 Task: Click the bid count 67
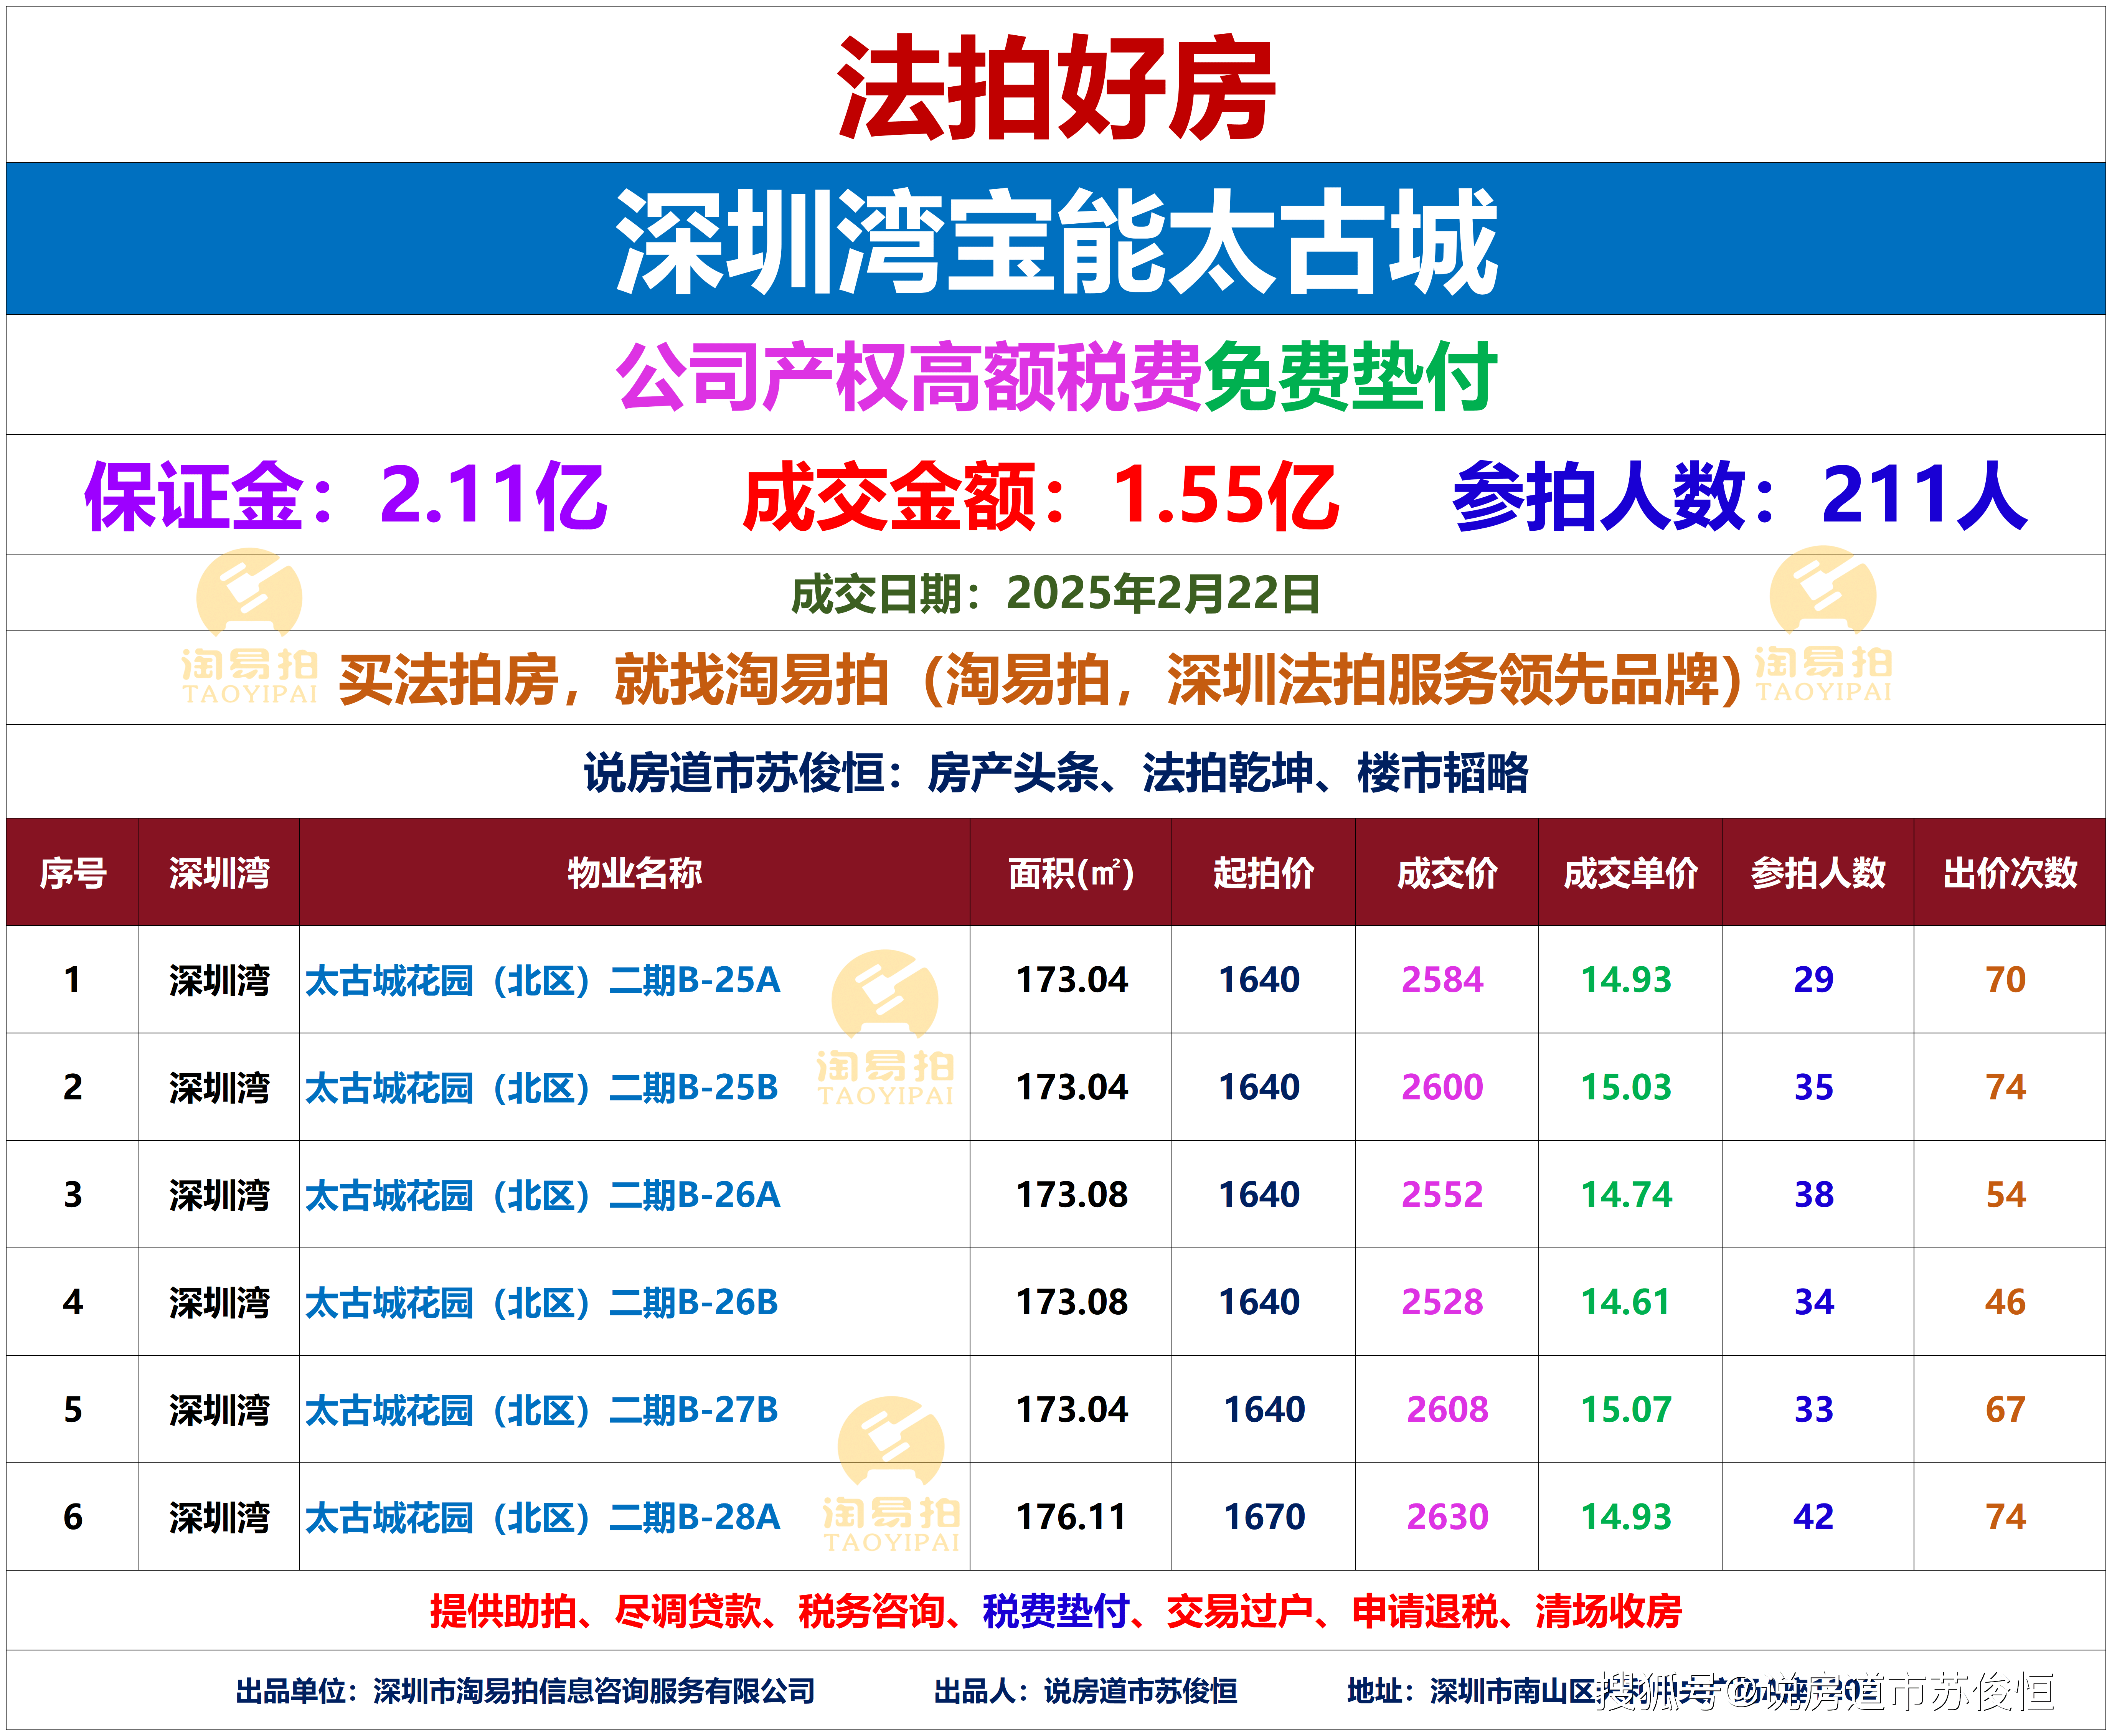(2006, 1410)
